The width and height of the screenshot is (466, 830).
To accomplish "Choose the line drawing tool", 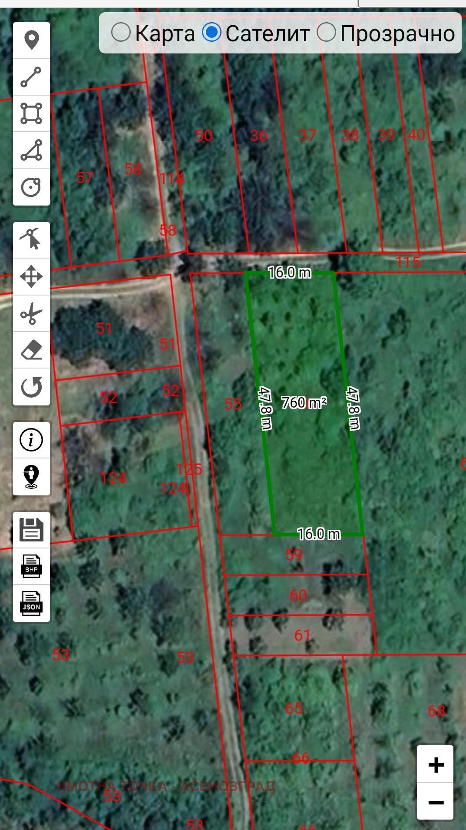I will point(31,77).
